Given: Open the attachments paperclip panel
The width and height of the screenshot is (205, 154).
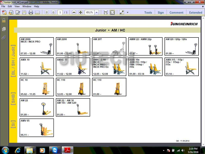Looking at the screenshot, I should [4, 37].
